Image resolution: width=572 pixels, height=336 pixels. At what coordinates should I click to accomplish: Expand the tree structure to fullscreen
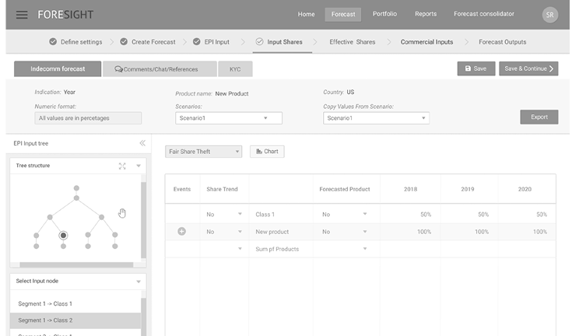tap(122, 166)
